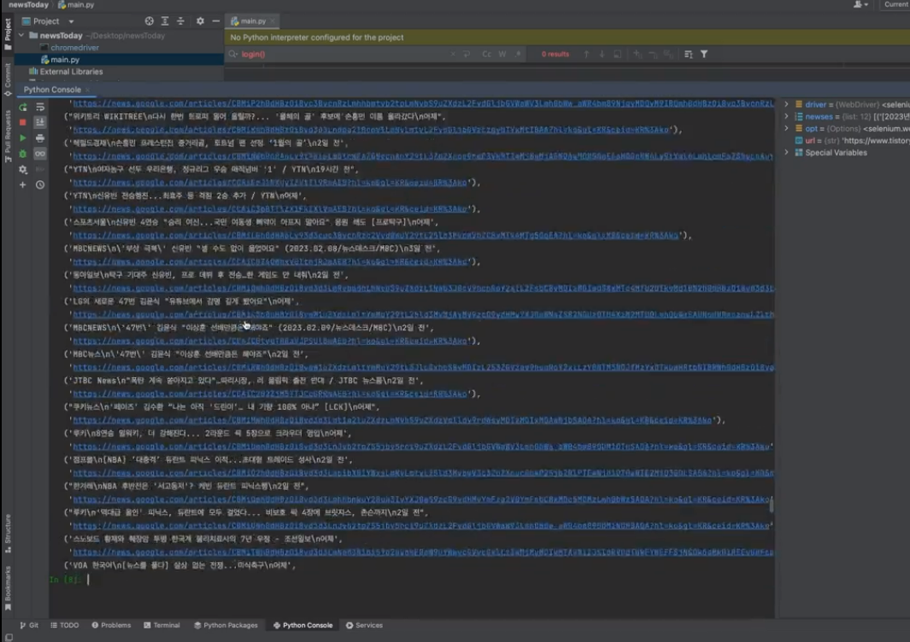Open Problems tool window

tap(111, 625)
